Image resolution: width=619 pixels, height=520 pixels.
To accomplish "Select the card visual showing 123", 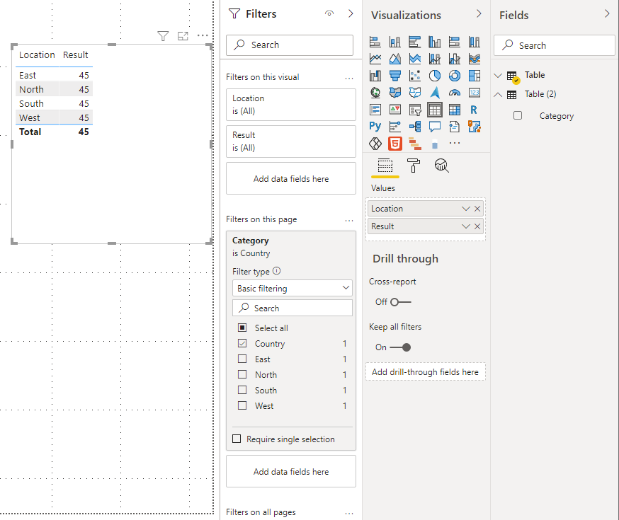I will pos(474,93).
